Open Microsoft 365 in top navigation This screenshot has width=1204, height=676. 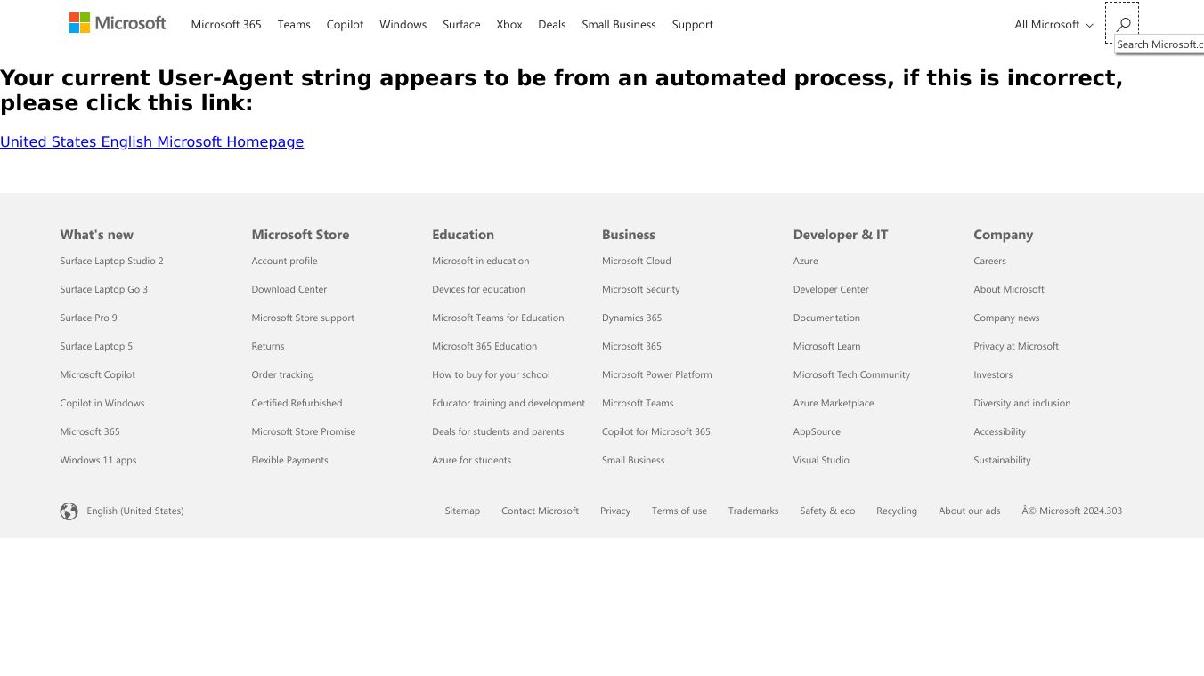(226, 25)
